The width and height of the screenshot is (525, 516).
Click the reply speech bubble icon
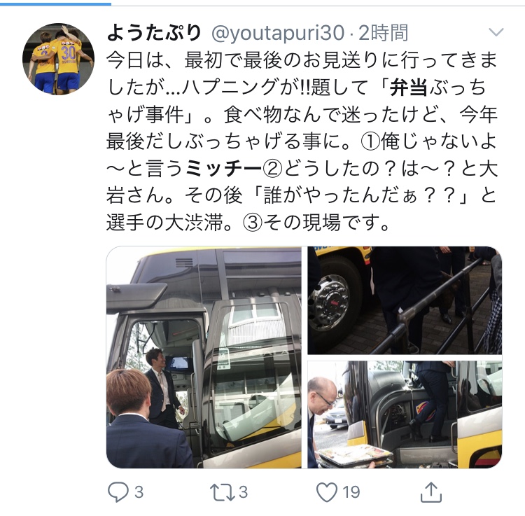[x=118, y=492]
